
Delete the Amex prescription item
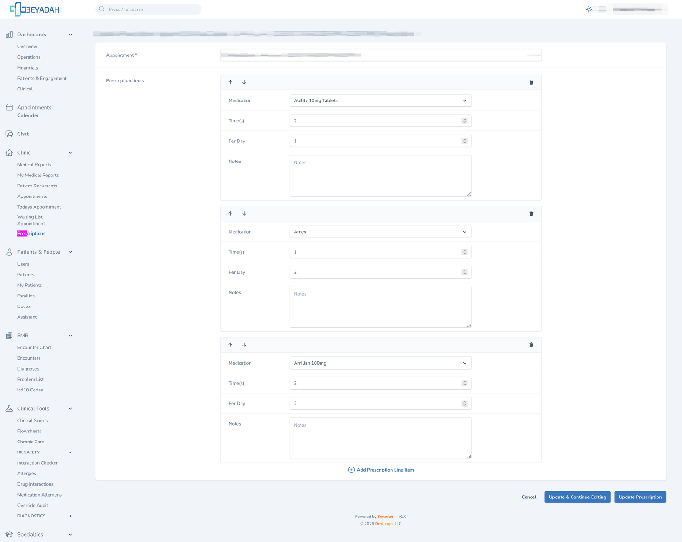coord(531,214)
